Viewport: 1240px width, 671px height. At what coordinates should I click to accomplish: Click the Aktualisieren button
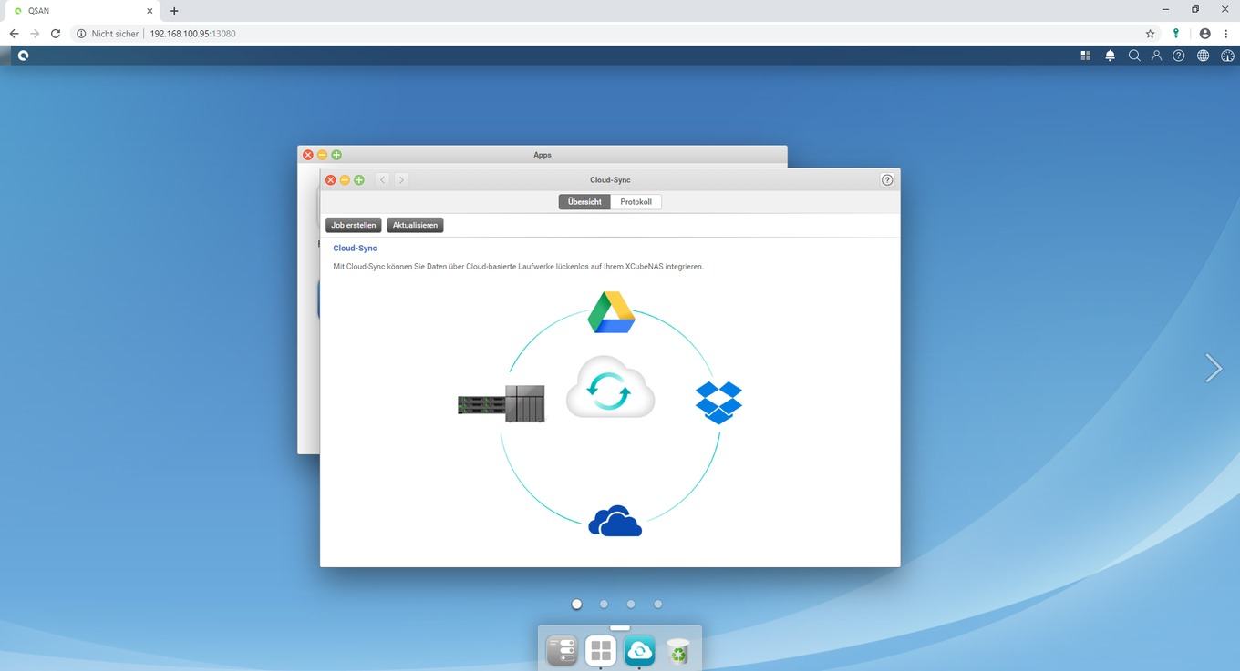coord(415,225)
